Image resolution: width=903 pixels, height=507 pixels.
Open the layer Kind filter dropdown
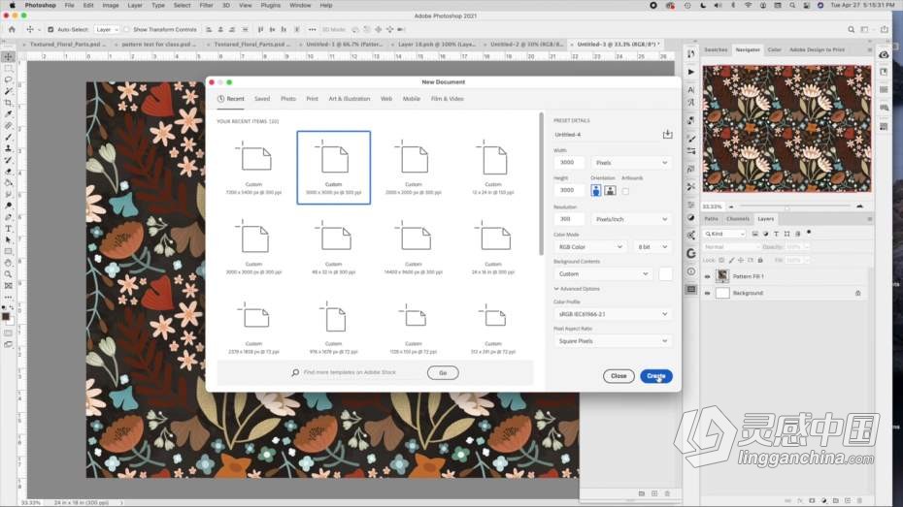[725, 234]
